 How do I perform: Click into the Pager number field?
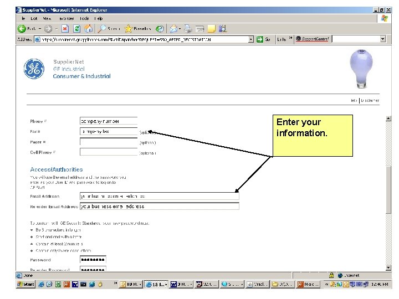[x=109, y=142]
